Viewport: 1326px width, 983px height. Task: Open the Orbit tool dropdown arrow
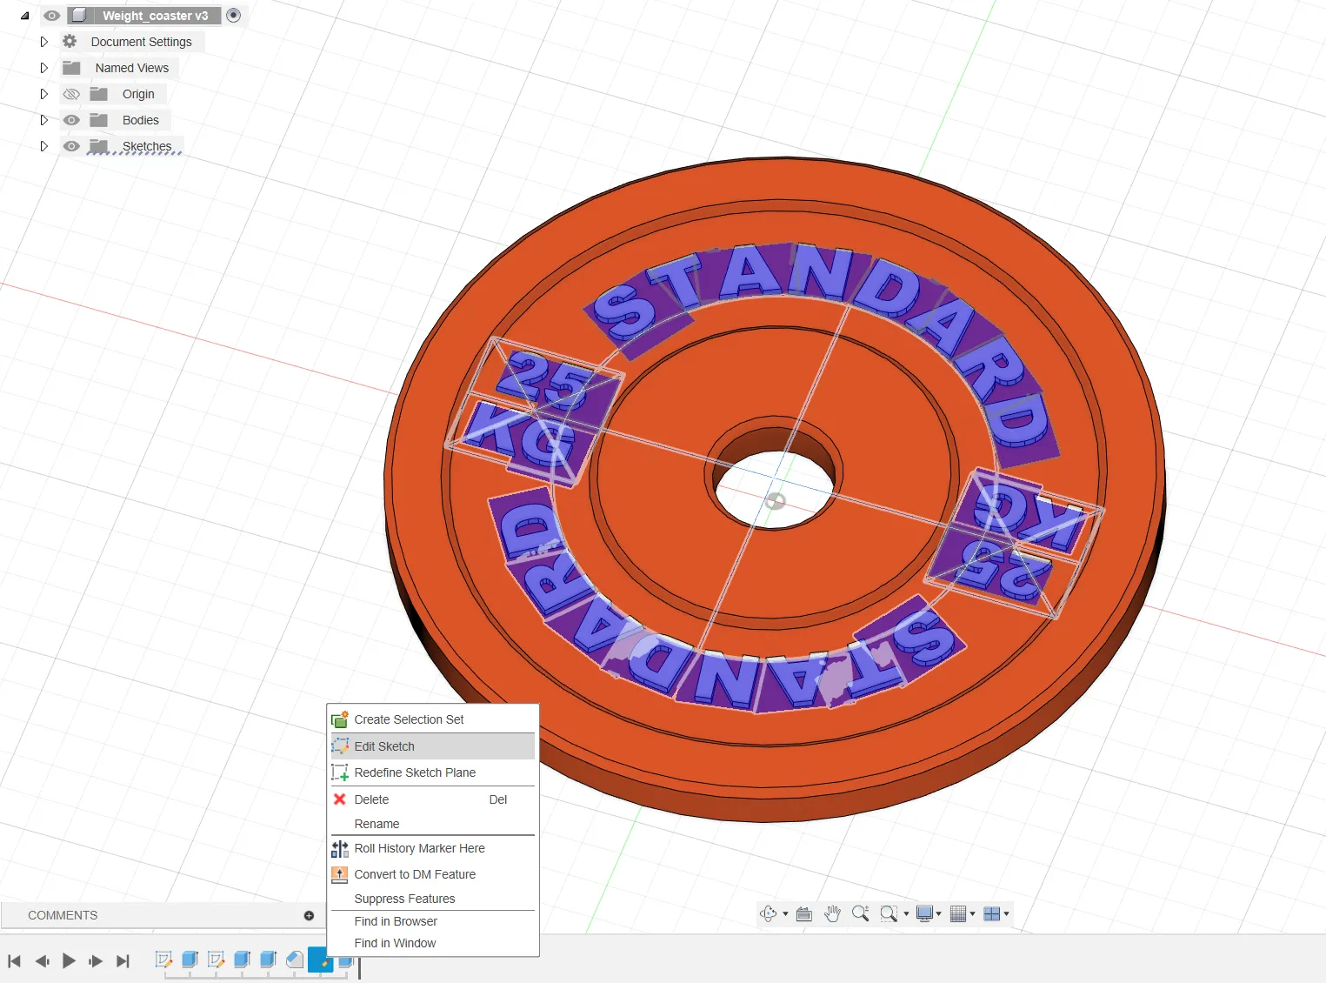tap(785, 914)
